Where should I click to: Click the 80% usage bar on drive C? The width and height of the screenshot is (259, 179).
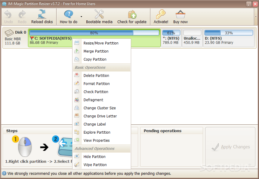(94, 33)
